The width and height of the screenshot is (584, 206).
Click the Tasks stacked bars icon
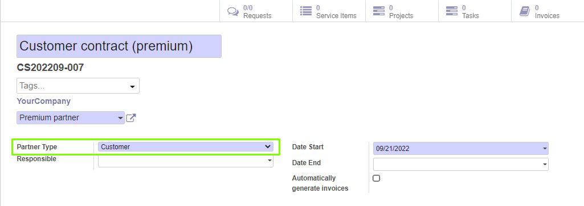point(452,11)
